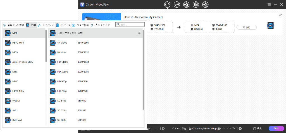Open the Convert module icon in title bar
This screenshot has height=133, width=286.
(167, 4)
